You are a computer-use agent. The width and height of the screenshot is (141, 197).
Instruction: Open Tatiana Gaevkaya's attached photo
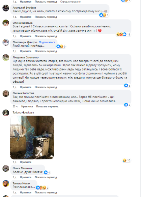pyautogui.click(x=32, y=137)
